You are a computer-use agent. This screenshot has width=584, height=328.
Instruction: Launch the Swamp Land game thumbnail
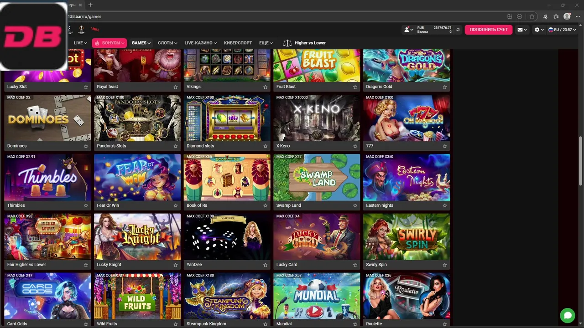(x=317, y=177)
